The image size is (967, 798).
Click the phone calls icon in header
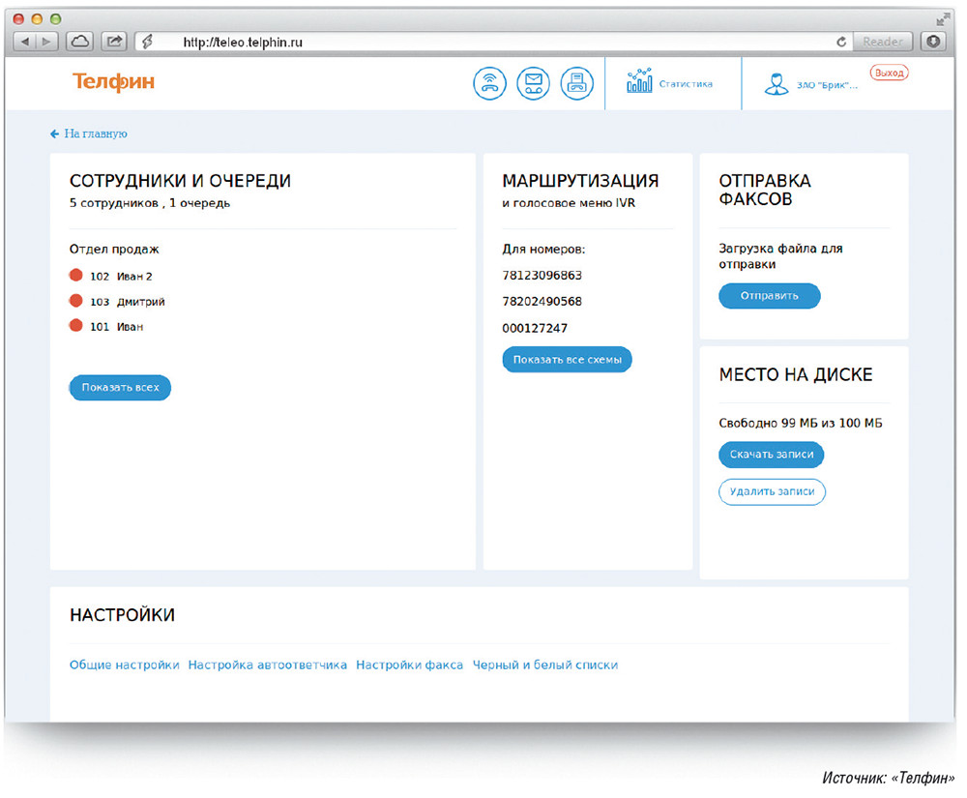pos(489,83)
